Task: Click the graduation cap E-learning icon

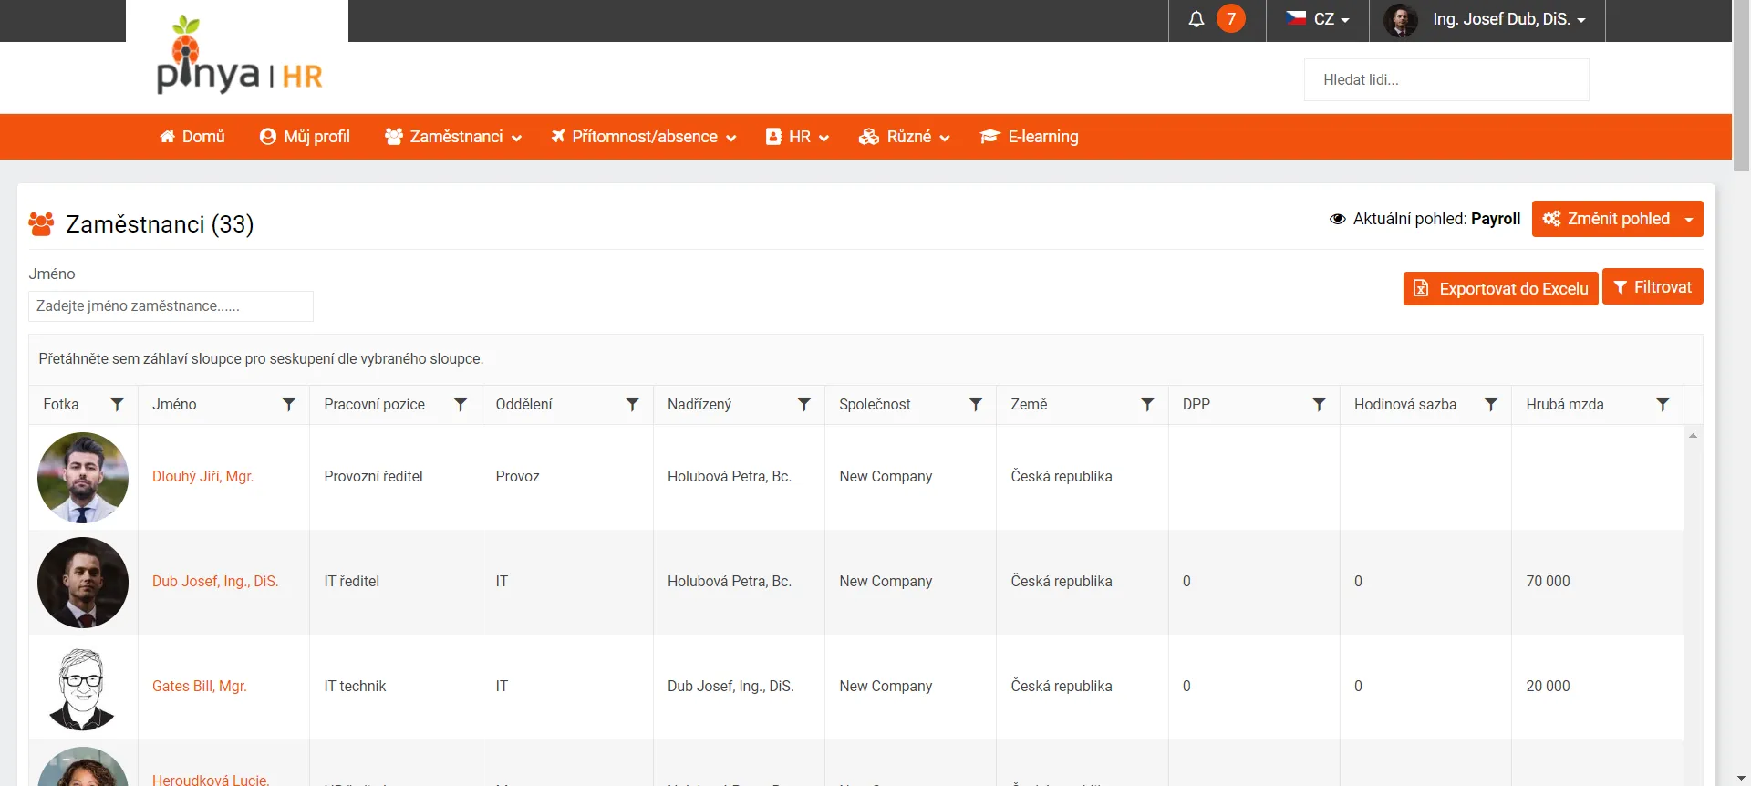Action: [x=989, y=137]
